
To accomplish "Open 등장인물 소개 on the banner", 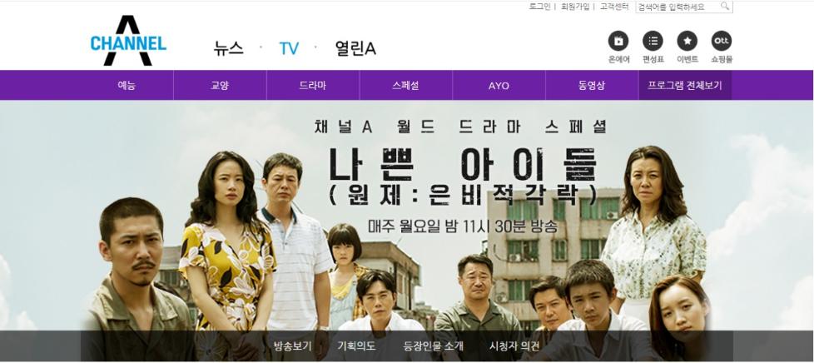I will (434, 346).
